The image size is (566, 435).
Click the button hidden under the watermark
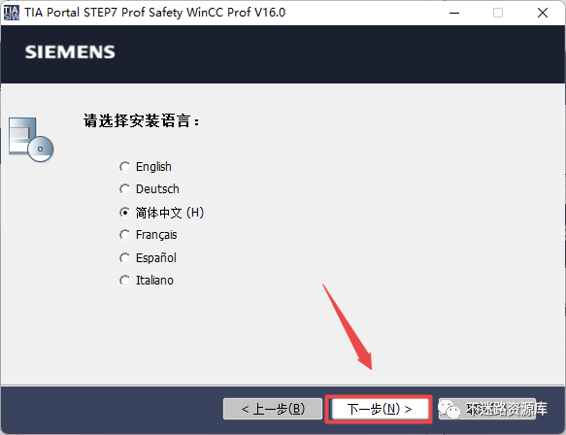tap(487, 409)
